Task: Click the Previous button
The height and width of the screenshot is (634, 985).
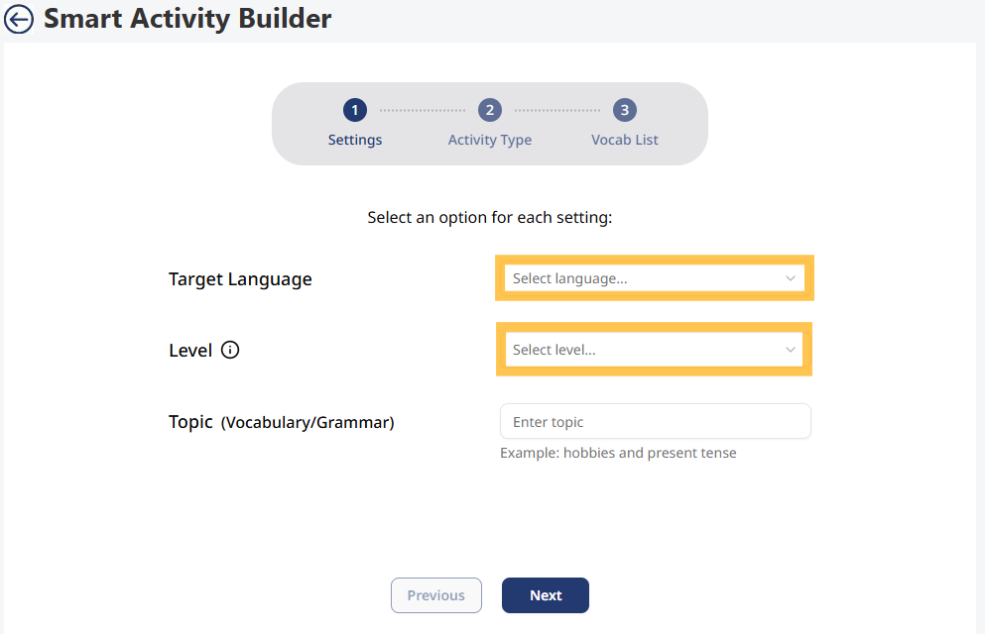Action: point(435,595)
